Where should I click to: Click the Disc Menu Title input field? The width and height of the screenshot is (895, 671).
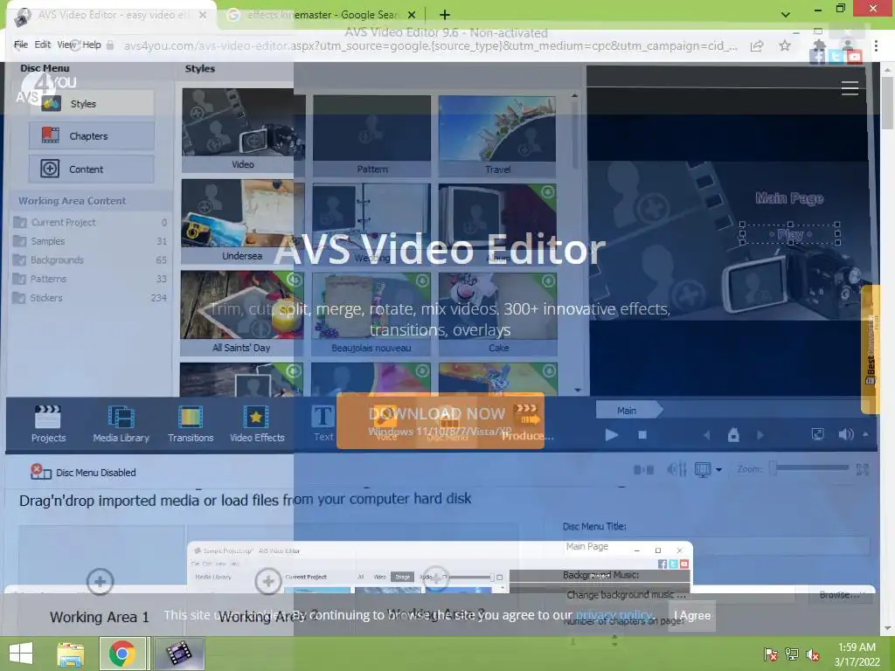[717, 546]
